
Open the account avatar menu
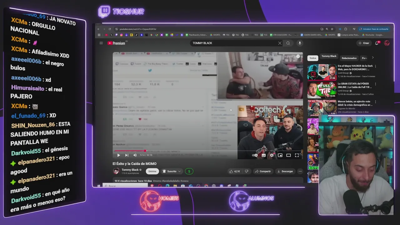click(387, 43)
